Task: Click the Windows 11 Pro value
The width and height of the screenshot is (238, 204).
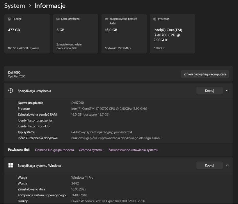Action: (82, 177)
